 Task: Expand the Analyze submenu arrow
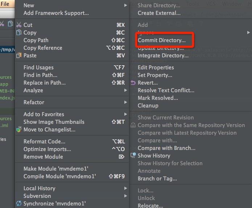pos(125,90)
